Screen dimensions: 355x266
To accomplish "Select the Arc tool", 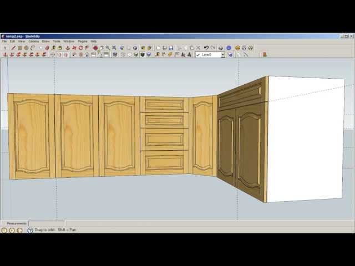I will (x=33, y=48).
